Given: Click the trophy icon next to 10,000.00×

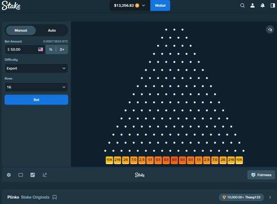Looking at the screenshot, I should point(224,197).
